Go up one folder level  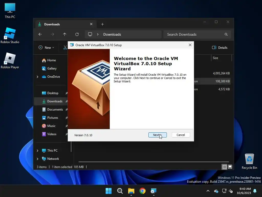(x=65, y=34)
